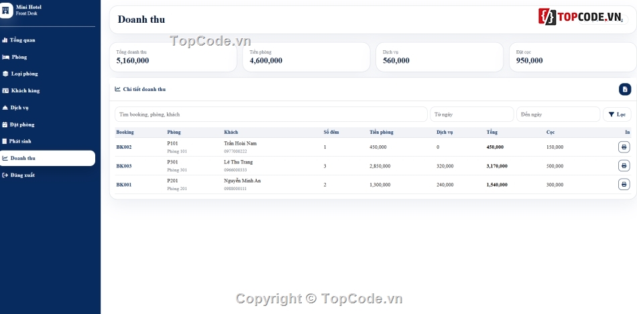637x314 pixels.
Task: Click the BK001 booking code
Action: (124, 185)
